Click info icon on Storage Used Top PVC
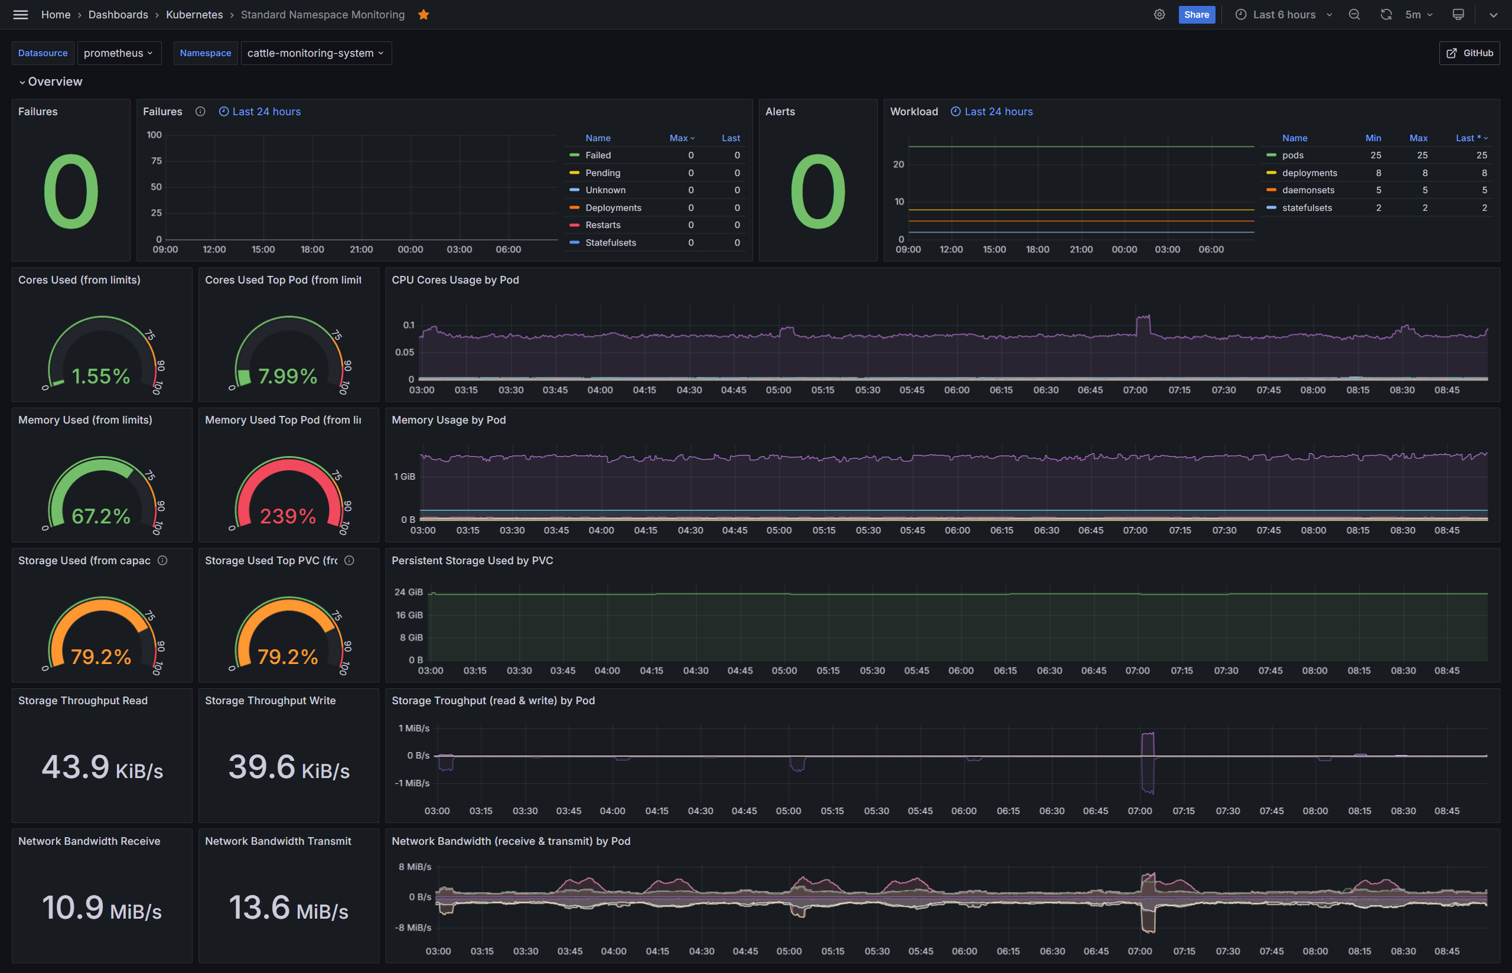The width and height of the screenshot is (1512, 973). (349, 561)
